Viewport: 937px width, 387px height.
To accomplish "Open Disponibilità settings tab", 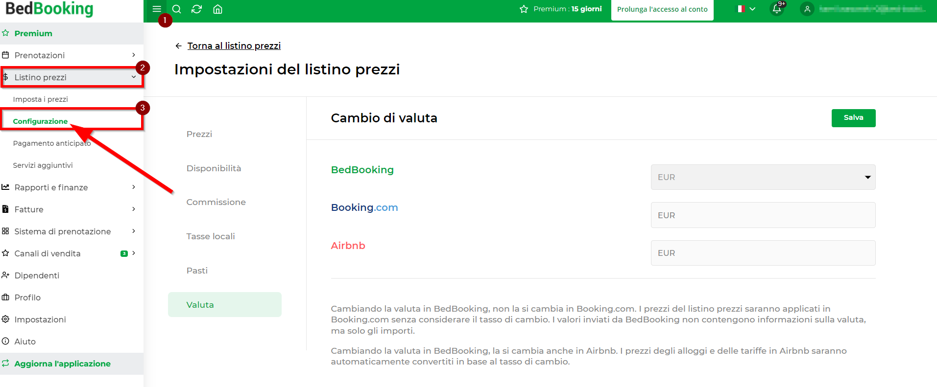I will click(x=214, y=168).
